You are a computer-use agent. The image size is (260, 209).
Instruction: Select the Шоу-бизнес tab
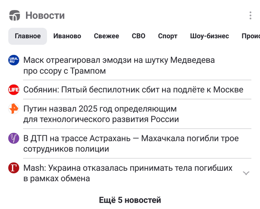[x=209, y=36]
